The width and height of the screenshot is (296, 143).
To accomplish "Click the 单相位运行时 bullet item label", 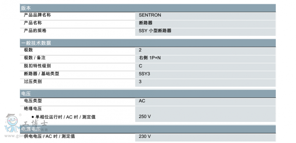I will (x=64, y=117).
